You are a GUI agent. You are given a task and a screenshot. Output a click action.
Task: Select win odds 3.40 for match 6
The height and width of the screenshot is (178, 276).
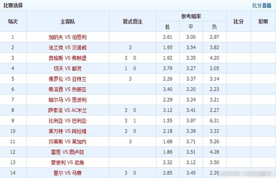point(167,89)
